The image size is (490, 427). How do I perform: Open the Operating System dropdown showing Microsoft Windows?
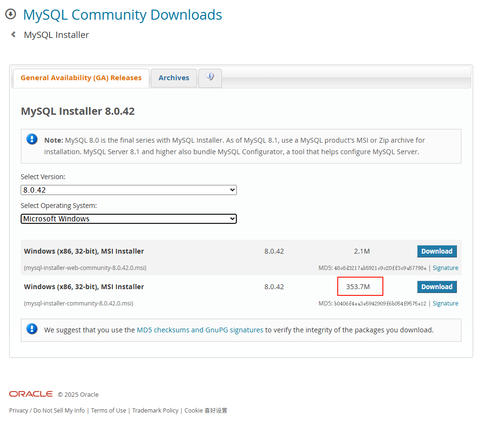coord(129,219)
